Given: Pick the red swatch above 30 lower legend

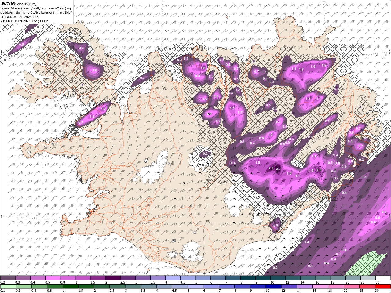Looking at the screenshot, I should [x=383, y=287].
